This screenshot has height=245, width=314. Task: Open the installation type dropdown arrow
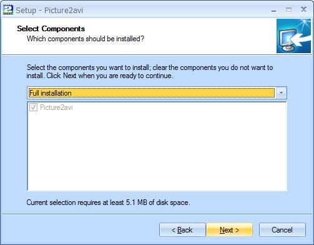[x=281, y=93]
